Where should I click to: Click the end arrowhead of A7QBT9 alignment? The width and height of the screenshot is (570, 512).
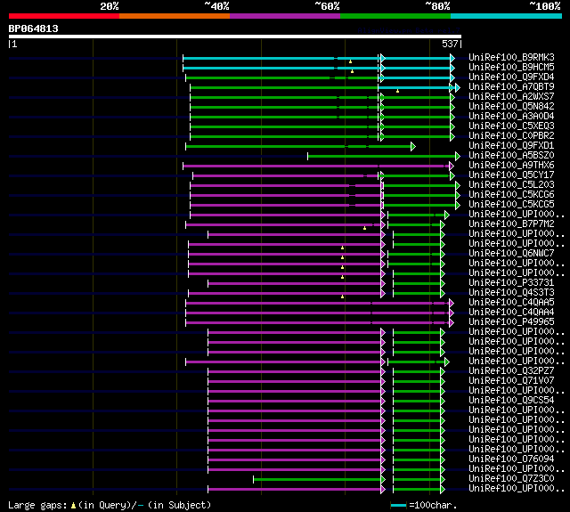tap(458, 87)
